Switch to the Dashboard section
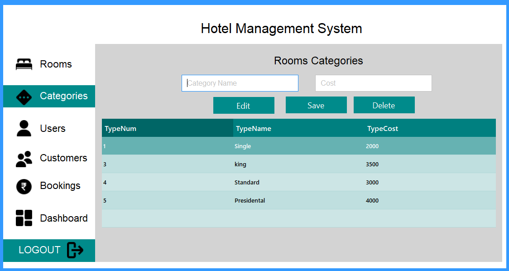This screenshot has height=271, width=509. (63, 218)
